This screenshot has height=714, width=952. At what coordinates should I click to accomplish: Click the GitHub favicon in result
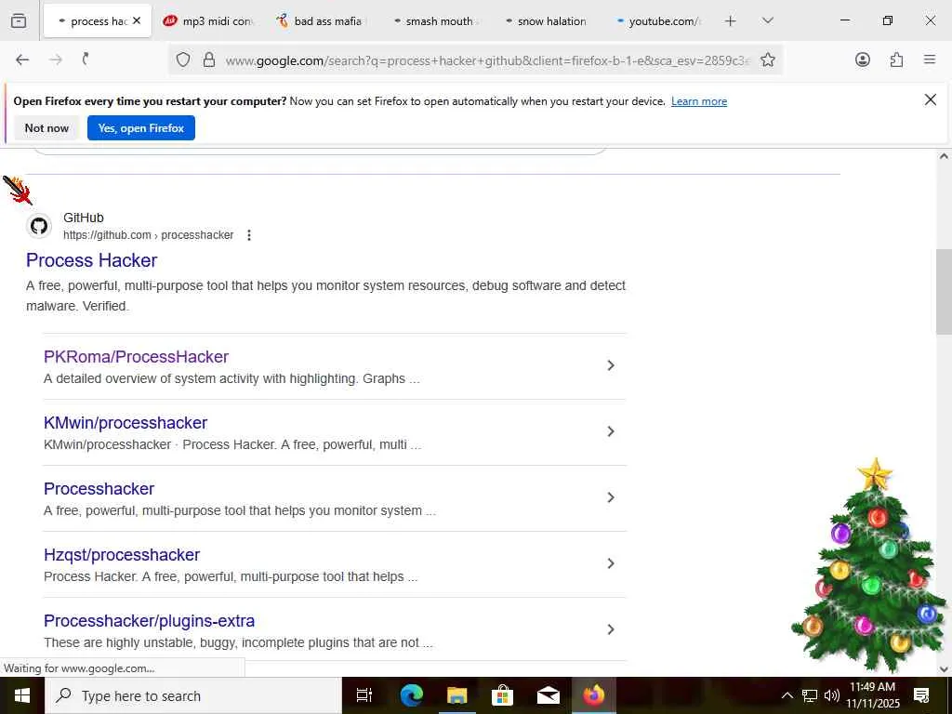coord(39,227)
